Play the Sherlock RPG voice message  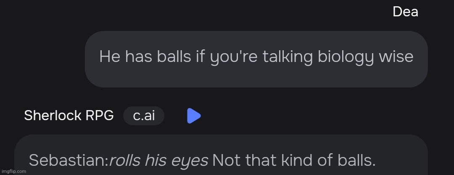pyautogui.click(x=194, y=116)
